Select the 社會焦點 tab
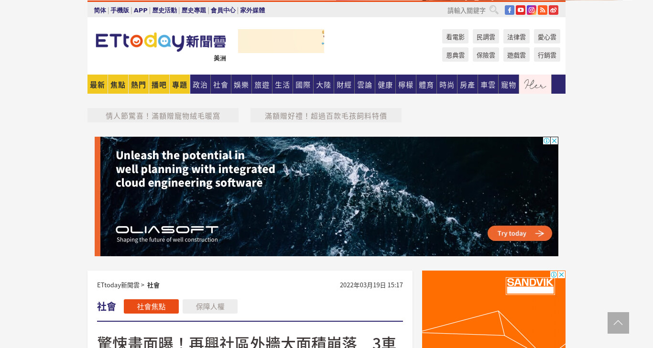Screen dimensions: 653x348 coord(151,306)
